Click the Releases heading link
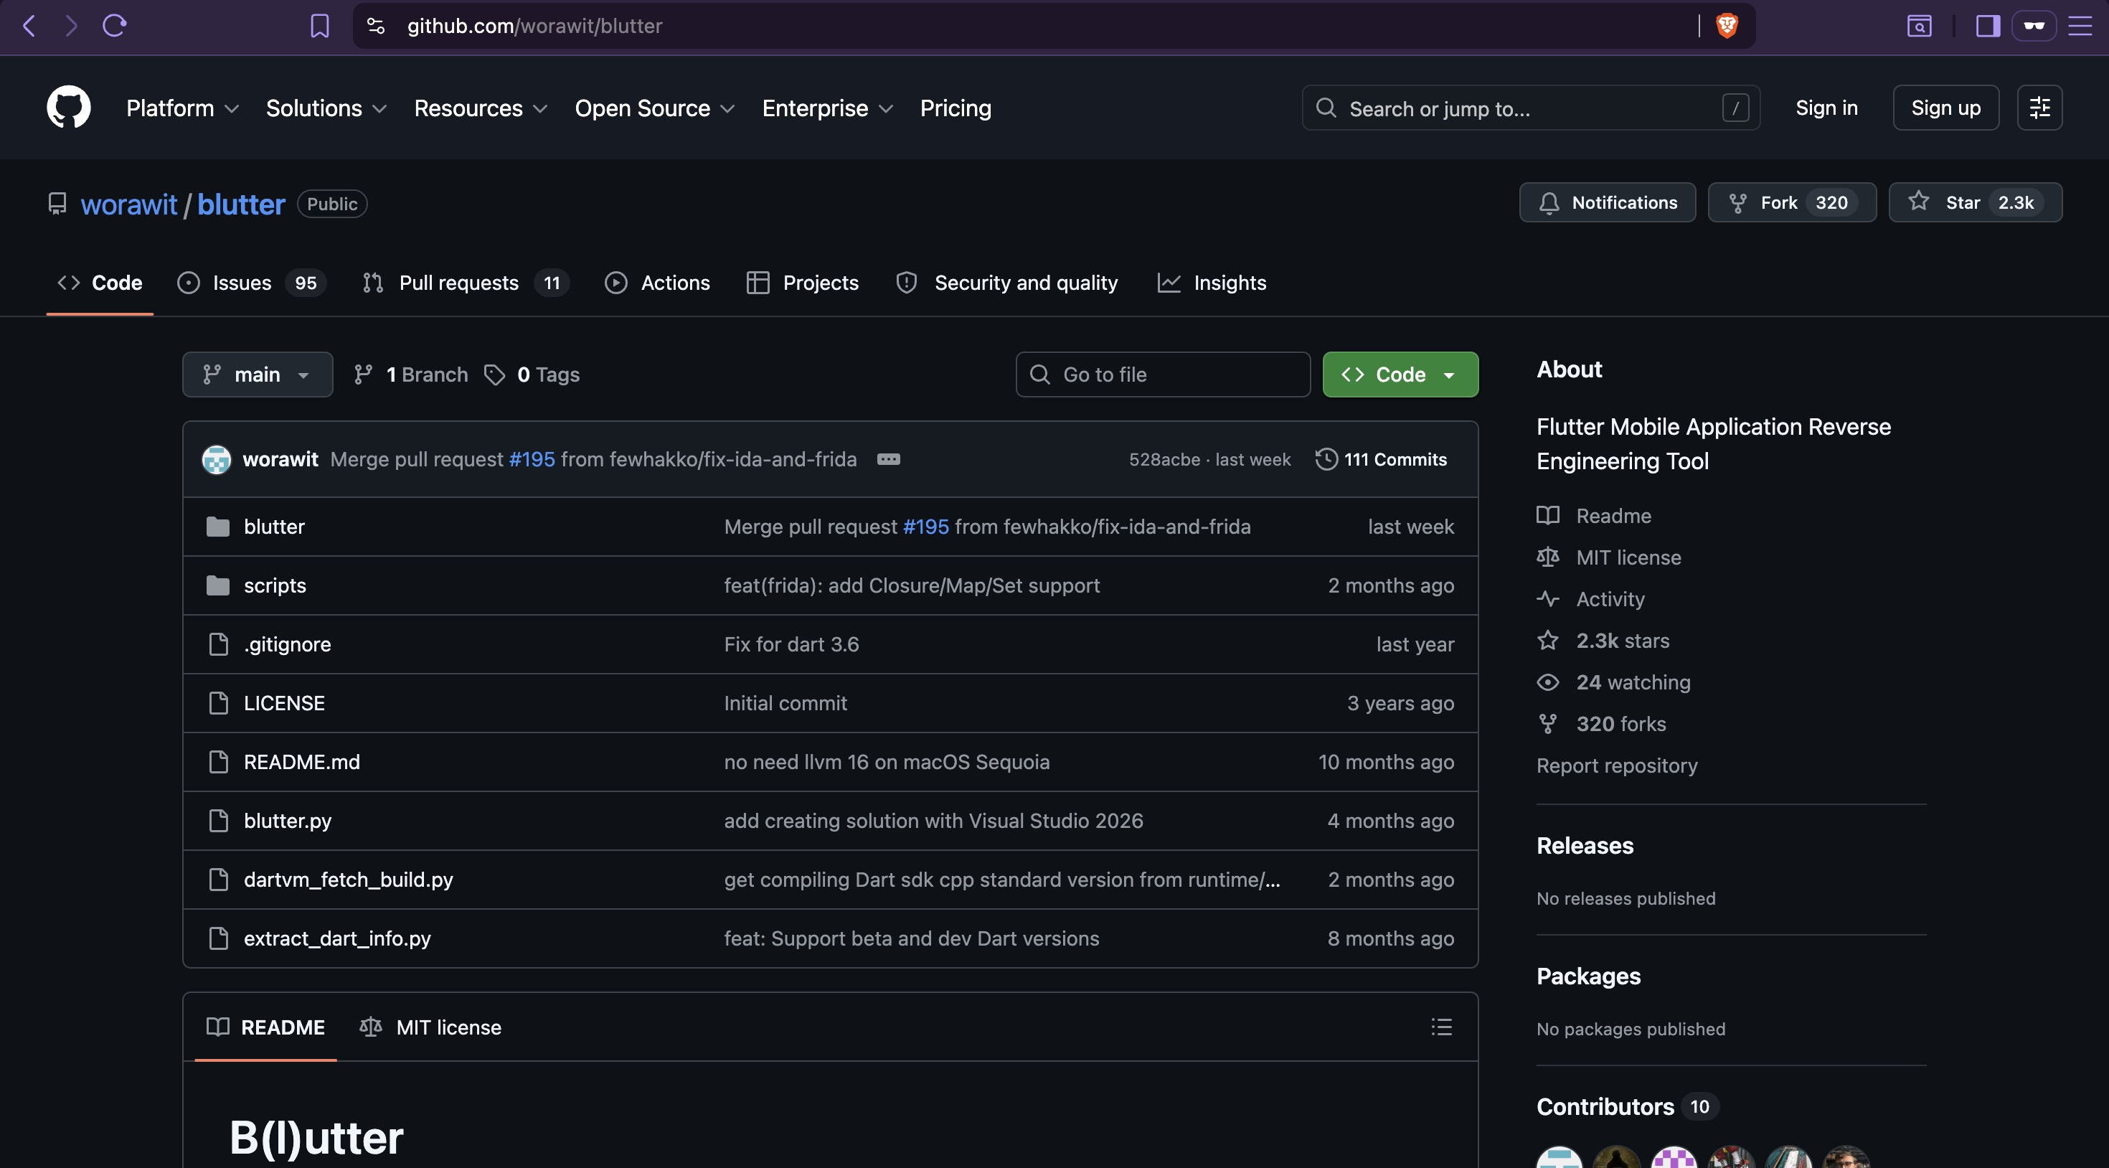 tap(1584, 845)
